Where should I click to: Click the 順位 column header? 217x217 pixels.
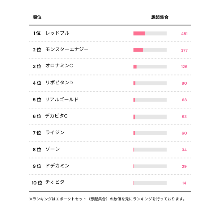(37, 17)
